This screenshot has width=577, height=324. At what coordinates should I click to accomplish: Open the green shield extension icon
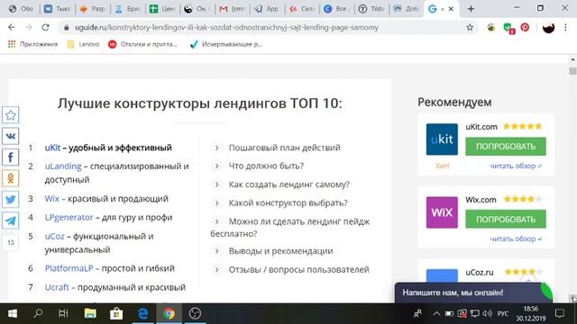coord(508,28)
